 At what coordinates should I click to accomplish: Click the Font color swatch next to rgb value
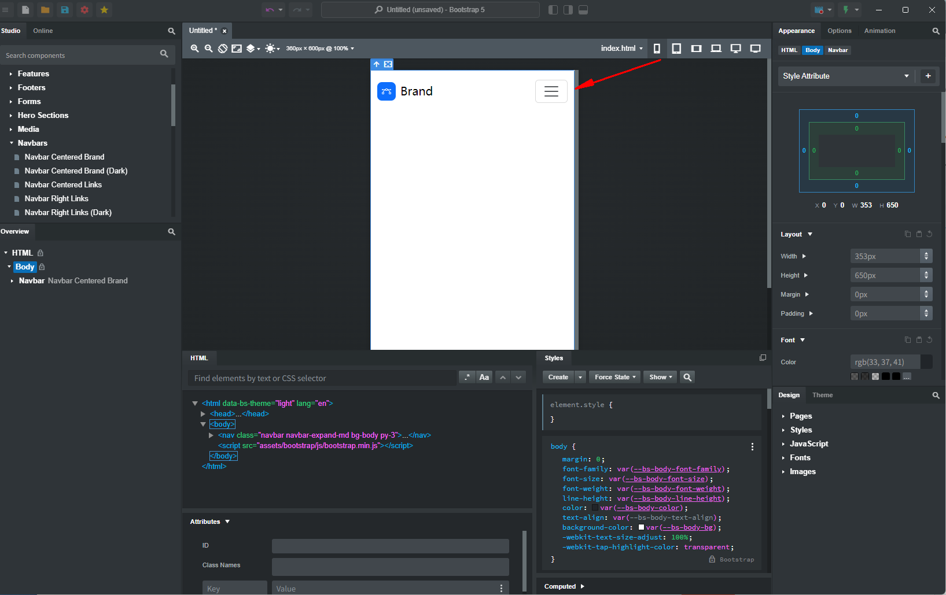tap(926, 362)
